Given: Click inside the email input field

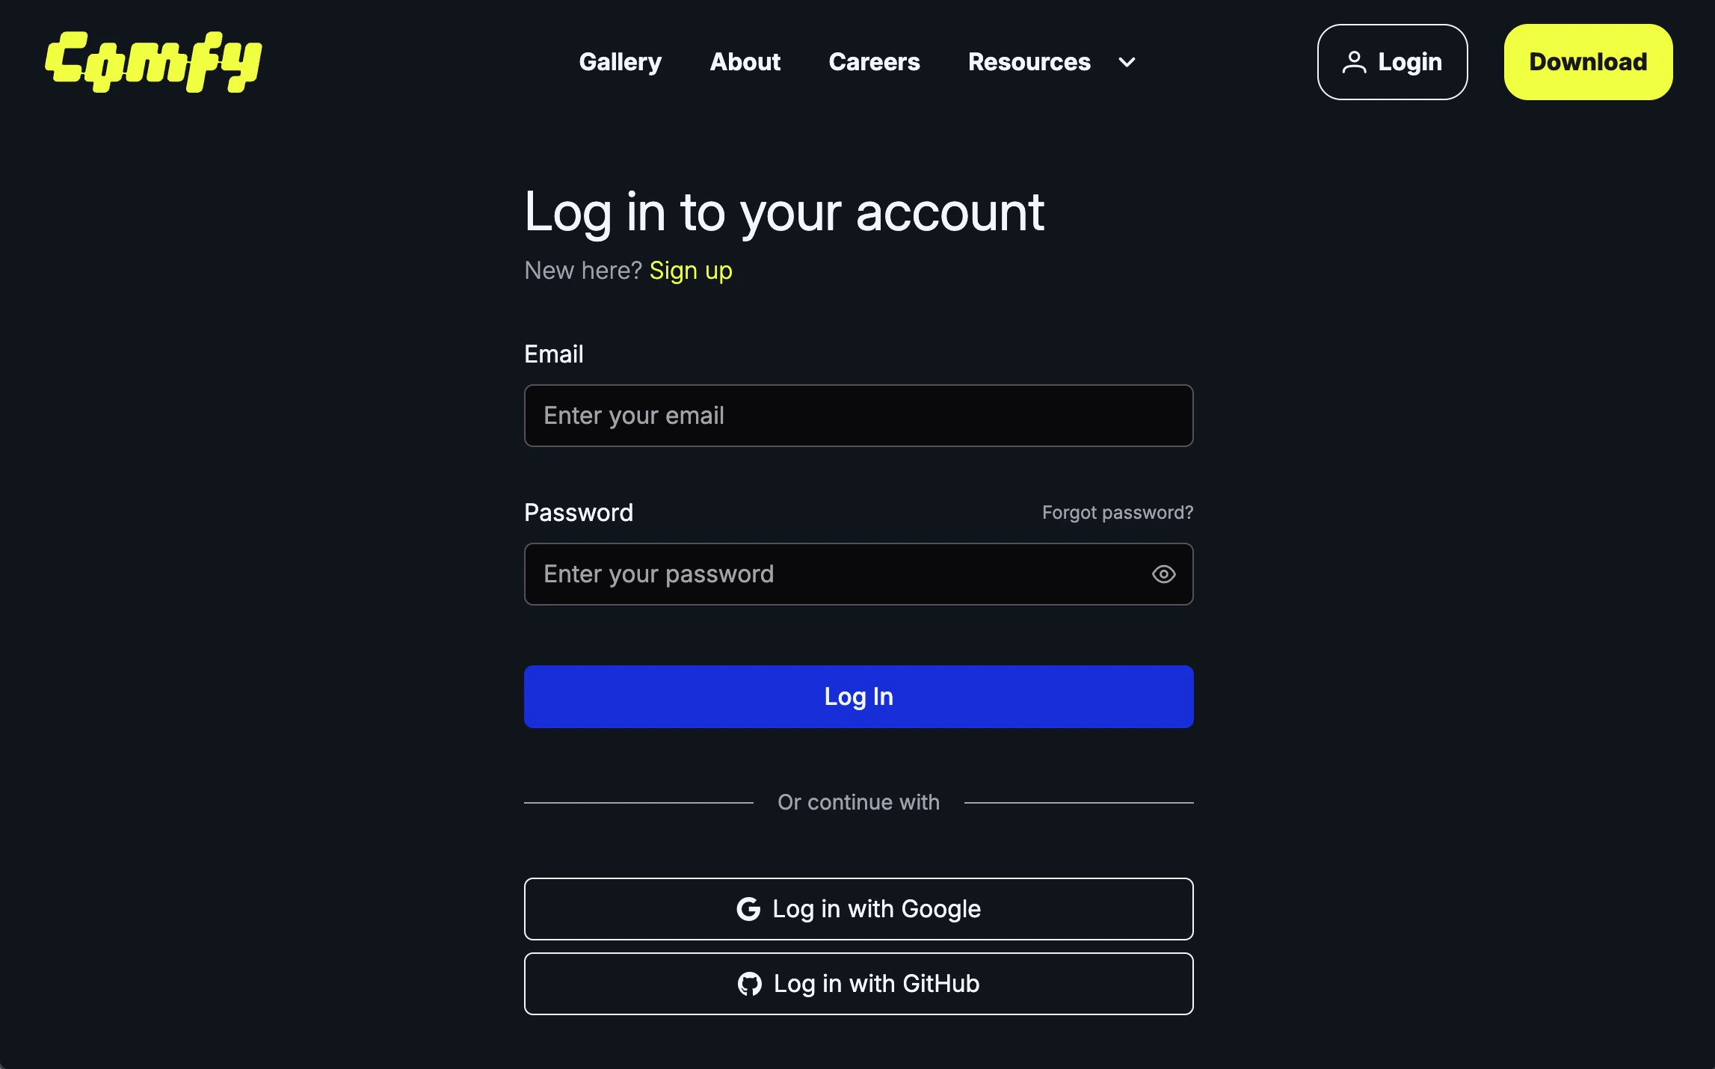Looking at the screenshot, I should coord(858,416).
